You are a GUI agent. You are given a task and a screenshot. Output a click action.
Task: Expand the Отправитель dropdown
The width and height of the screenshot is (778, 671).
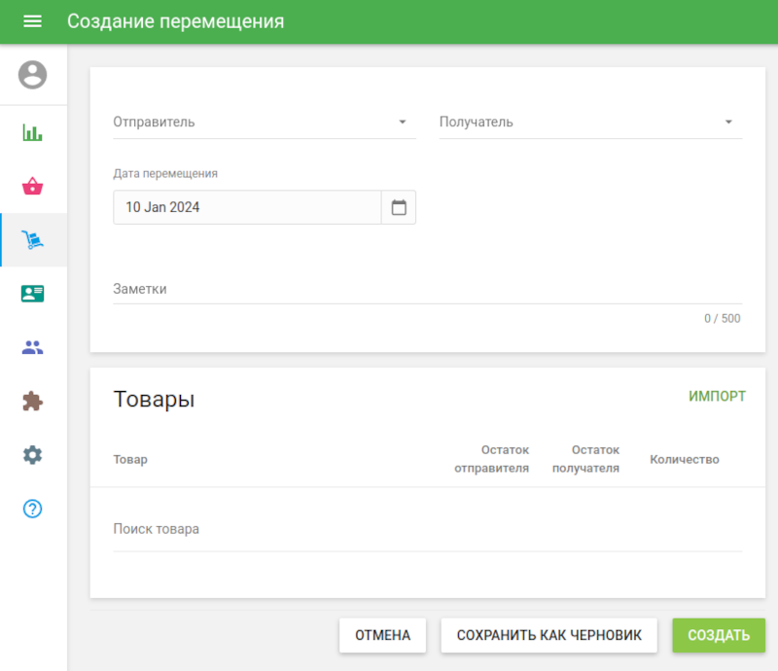[402, 122]
